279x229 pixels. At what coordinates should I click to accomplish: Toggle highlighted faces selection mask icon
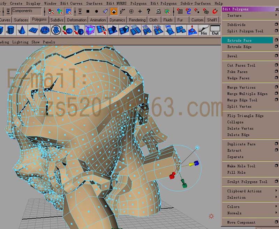(114, 11)
